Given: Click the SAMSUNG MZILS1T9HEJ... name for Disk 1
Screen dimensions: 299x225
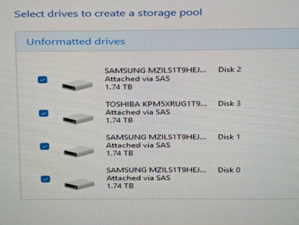Looking at the screenshot, I should (x=156, y=137).
